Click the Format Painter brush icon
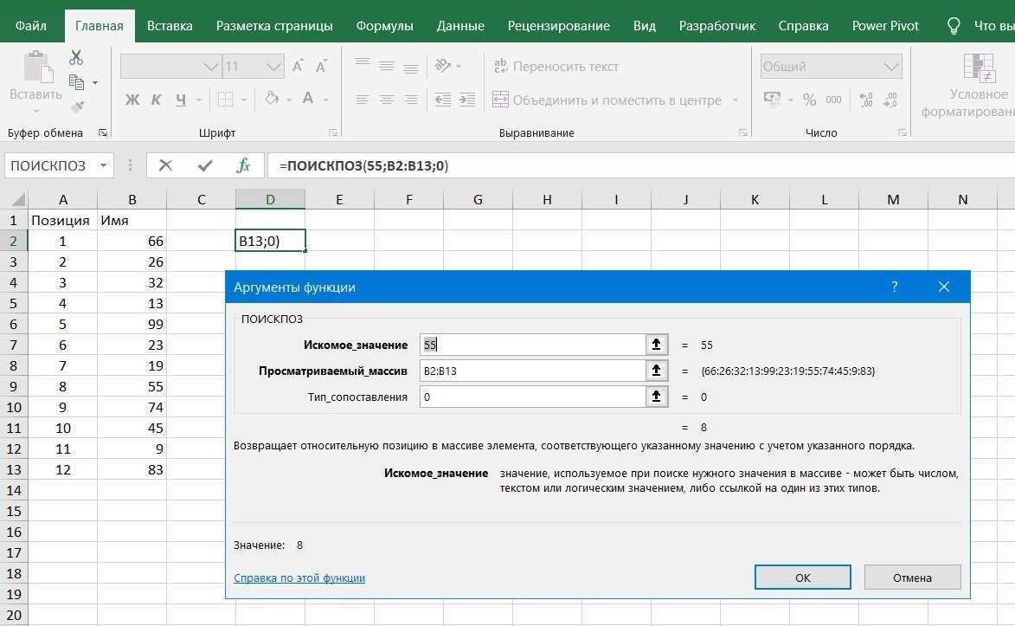The image size is (1015, 626). (x=76, y=106)
